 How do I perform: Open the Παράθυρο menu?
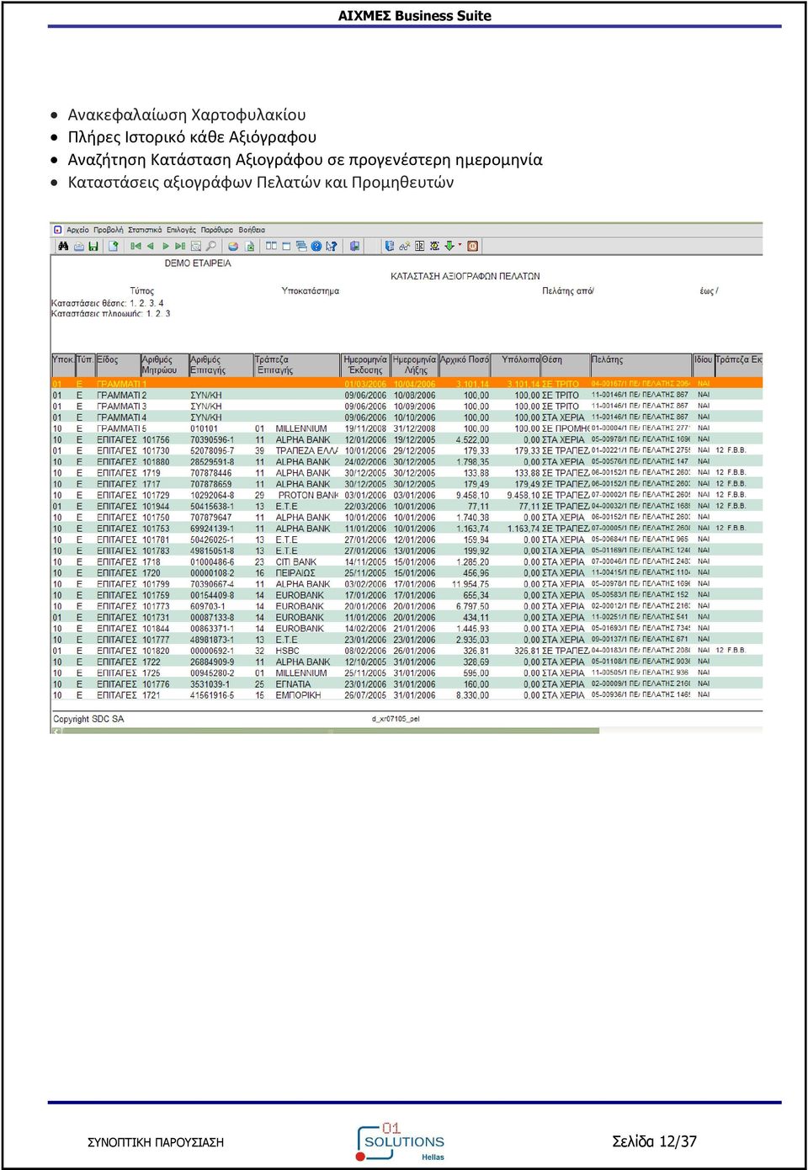point(217,230)
